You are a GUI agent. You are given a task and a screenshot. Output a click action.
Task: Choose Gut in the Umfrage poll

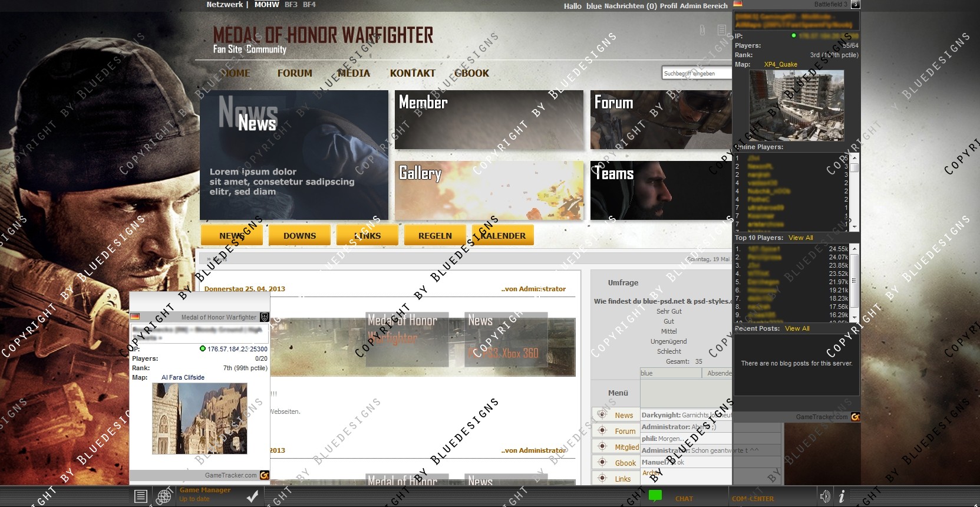669,321
